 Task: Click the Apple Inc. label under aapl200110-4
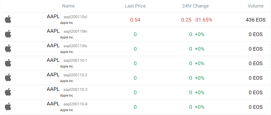(67, 110)
